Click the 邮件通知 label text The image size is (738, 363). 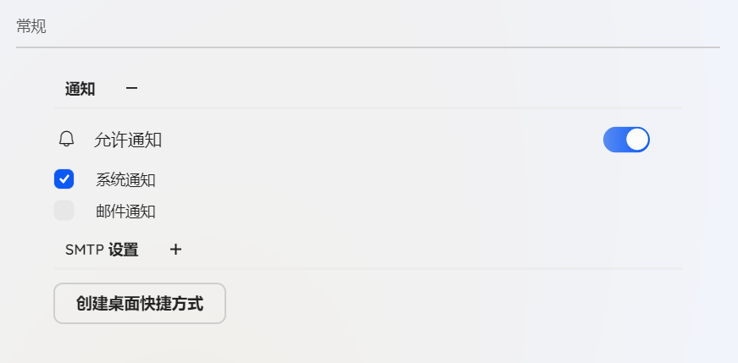click(x=125, y=212)
